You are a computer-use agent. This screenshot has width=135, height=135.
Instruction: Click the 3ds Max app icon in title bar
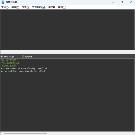(x=3, y=2)
